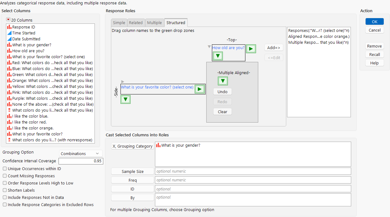The image size is (390, 217).
Task: Click the gray disclosure triangle above the Top zone
Action: [209, 46]
